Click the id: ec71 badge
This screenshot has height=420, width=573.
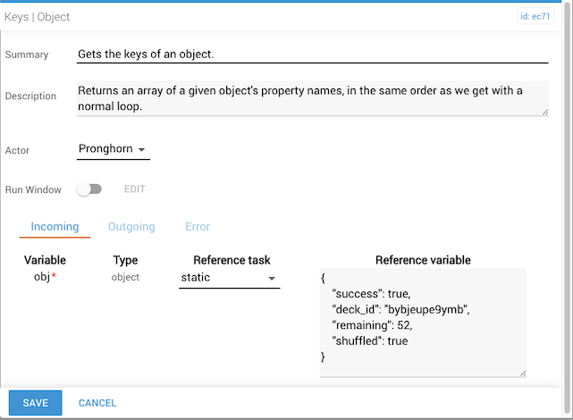(x=535, y=16)
